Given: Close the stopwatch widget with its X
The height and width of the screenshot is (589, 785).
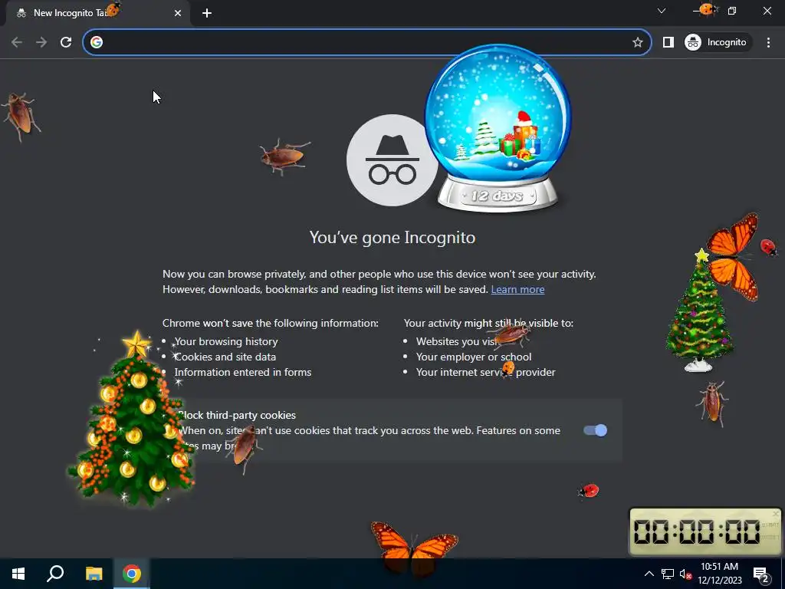Looking at the screenshot, I should [776, 513].
